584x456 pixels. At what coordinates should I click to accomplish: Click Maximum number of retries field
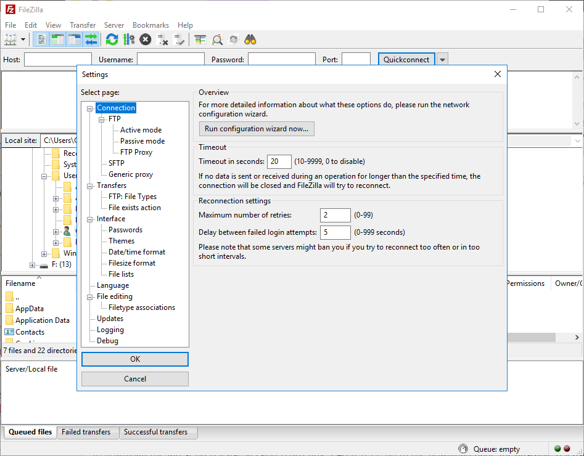[x=335, y=215]
